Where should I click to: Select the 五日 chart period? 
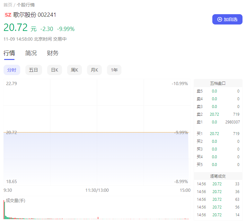(x=33, y=70)
